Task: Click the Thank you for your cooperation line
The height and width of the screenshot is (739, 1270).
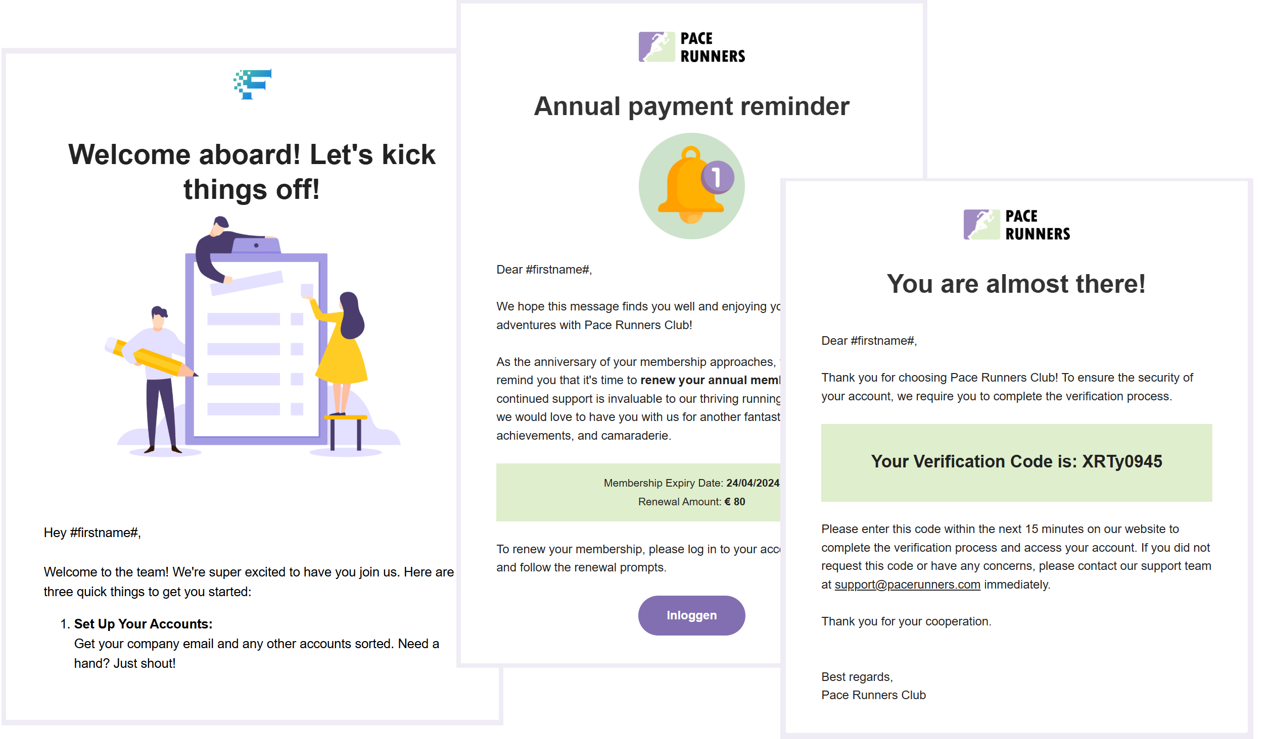Action: 906,621
